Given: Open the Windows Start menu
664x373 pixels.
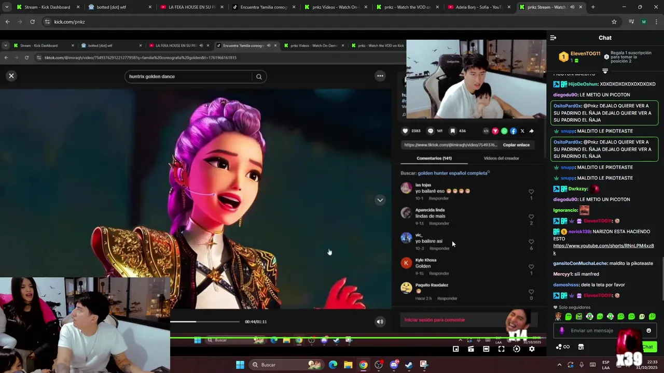Looking at the screenshot, I should (x=240, y=365).
